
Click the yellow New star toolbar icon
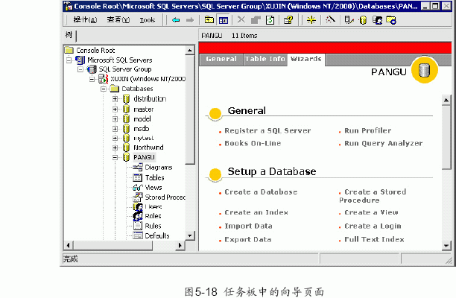[x=311, y=20]
